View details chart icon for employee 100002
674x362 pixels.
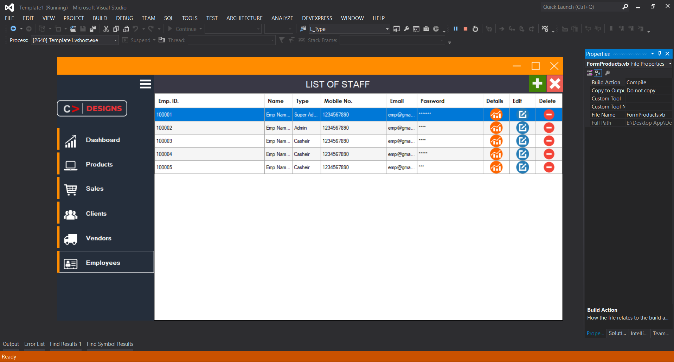click(496, 128)
